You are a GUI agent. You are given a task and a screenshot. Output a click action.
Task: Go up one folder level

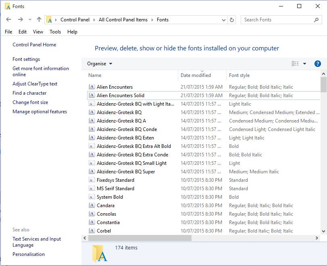39,20
